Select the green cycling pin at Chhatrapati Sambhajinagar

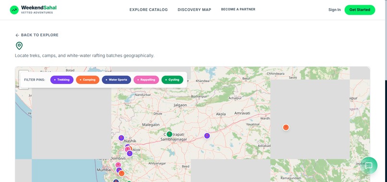(x=169, y=134)
